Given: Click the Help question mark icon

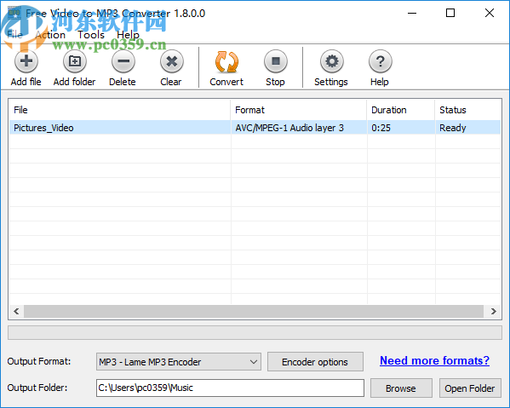Looking at the screenshot, I should click(x=380, y=61).
